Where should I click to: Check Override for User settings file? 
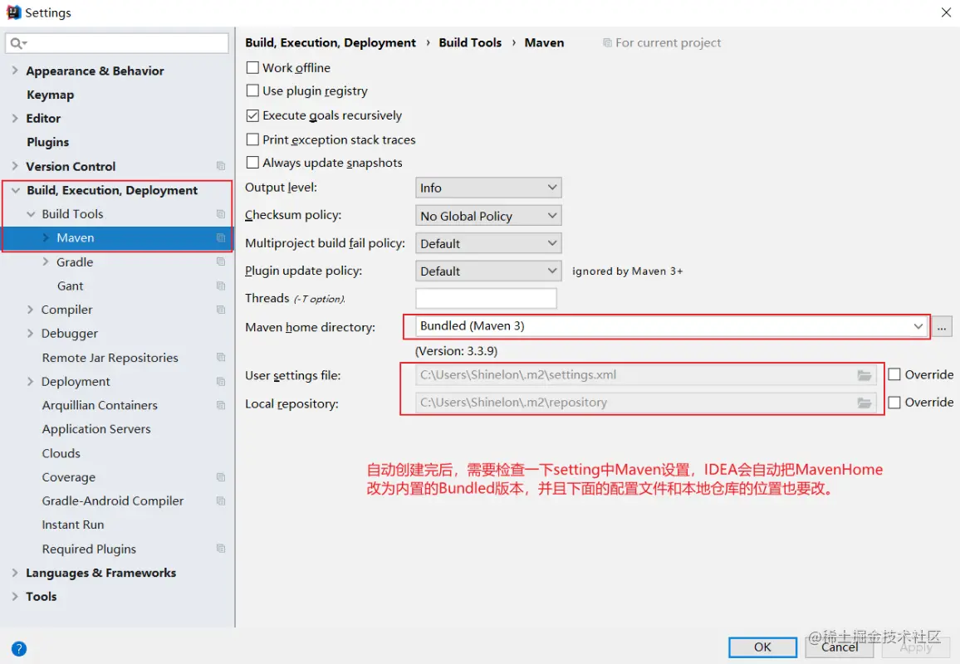[x=894, y=374]
